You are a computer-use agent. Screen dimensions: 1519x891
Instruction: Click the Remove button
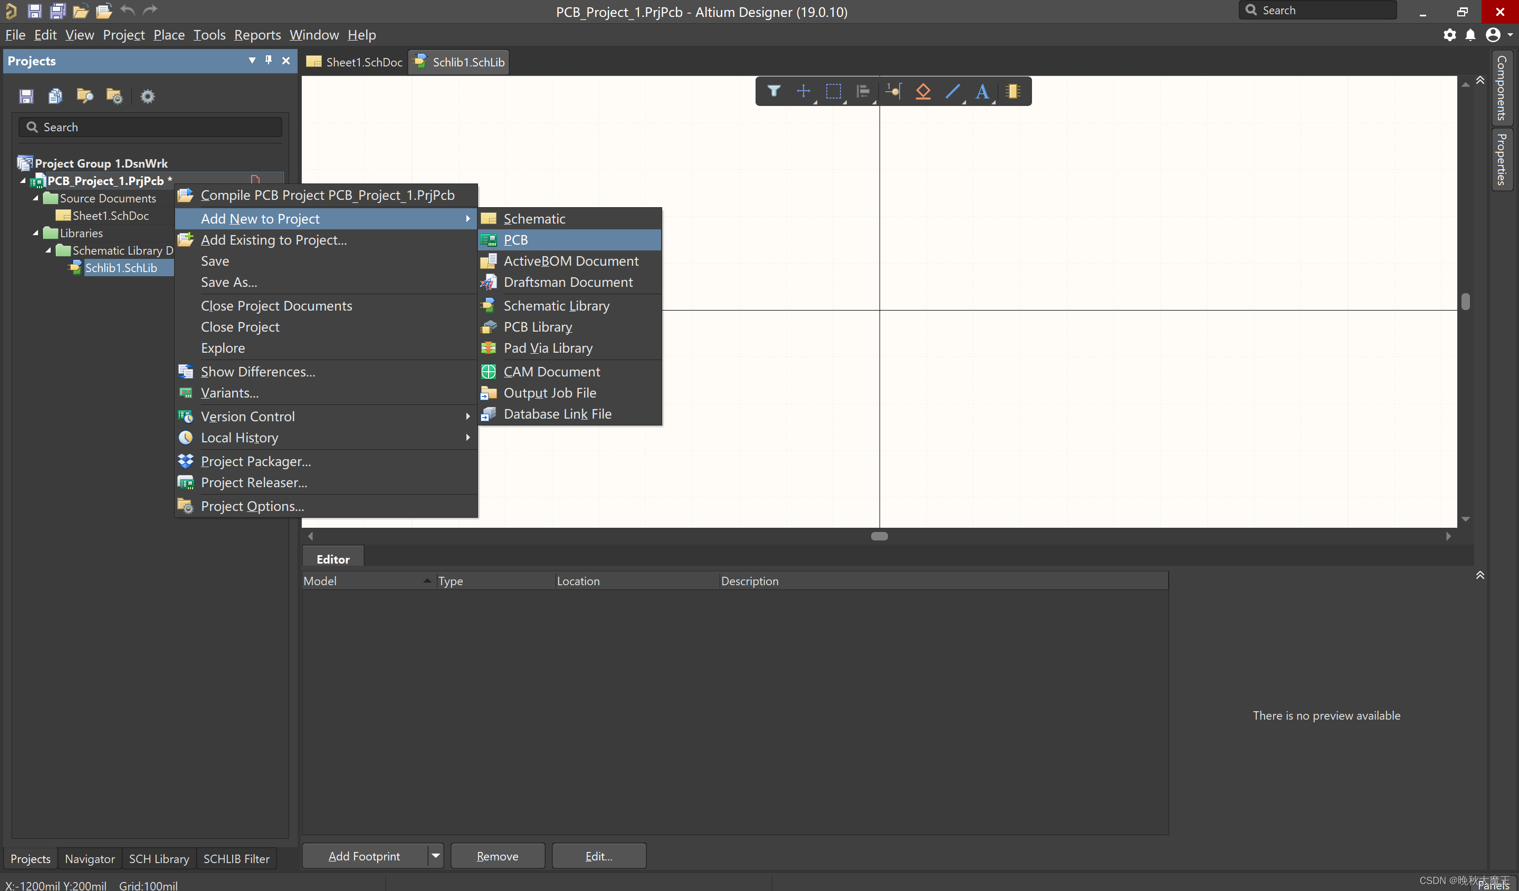[x=498, y=856]
